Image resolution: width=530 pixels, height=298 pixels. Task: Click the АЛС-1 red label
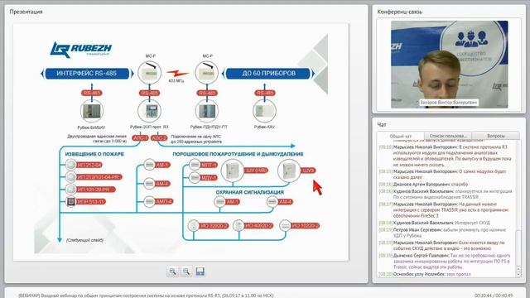point(140,138)
